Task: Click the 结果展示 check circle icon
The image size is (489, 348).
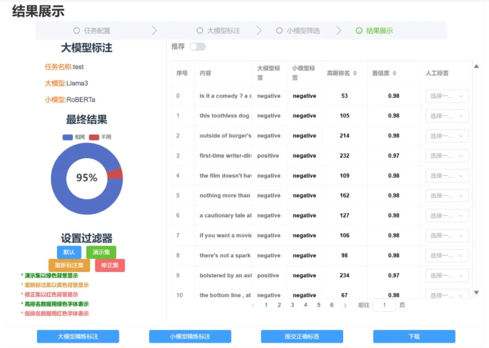Action: click(359, 30)
